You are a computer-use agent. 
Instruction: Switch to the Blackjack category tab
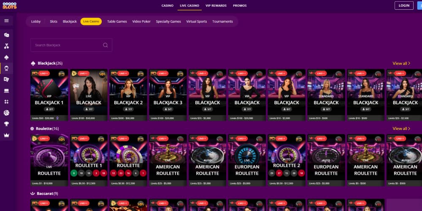click(x=70, y=22)
